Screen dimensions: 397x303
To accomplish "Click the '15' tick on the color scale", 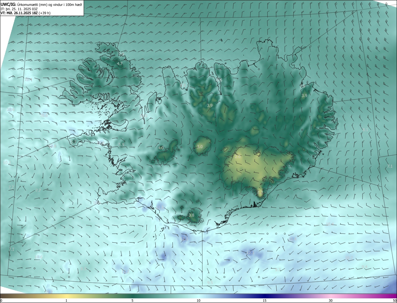I will (x=265, y=301).
